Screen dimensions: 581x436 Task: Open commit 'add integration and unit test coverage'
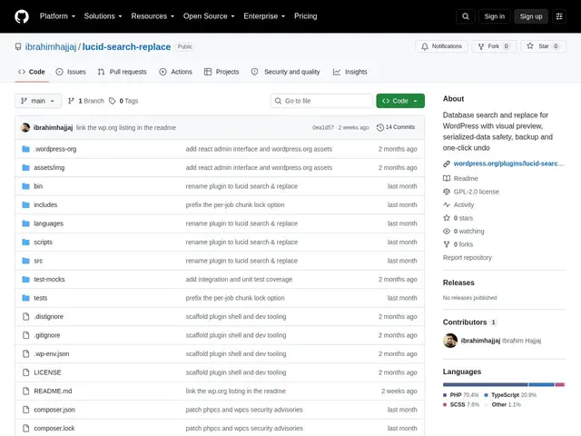(239, 279)
